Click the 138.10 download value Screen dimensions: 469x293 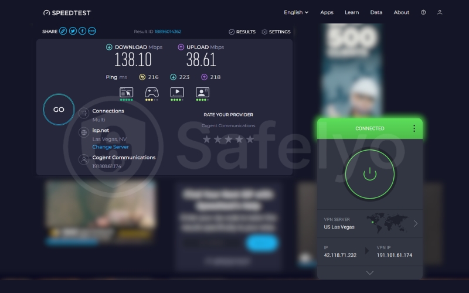click(x=133, y=60)
